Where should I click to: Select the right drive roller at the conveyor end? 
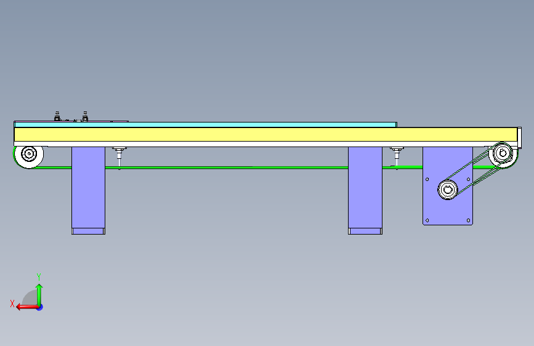click(503, 155)
